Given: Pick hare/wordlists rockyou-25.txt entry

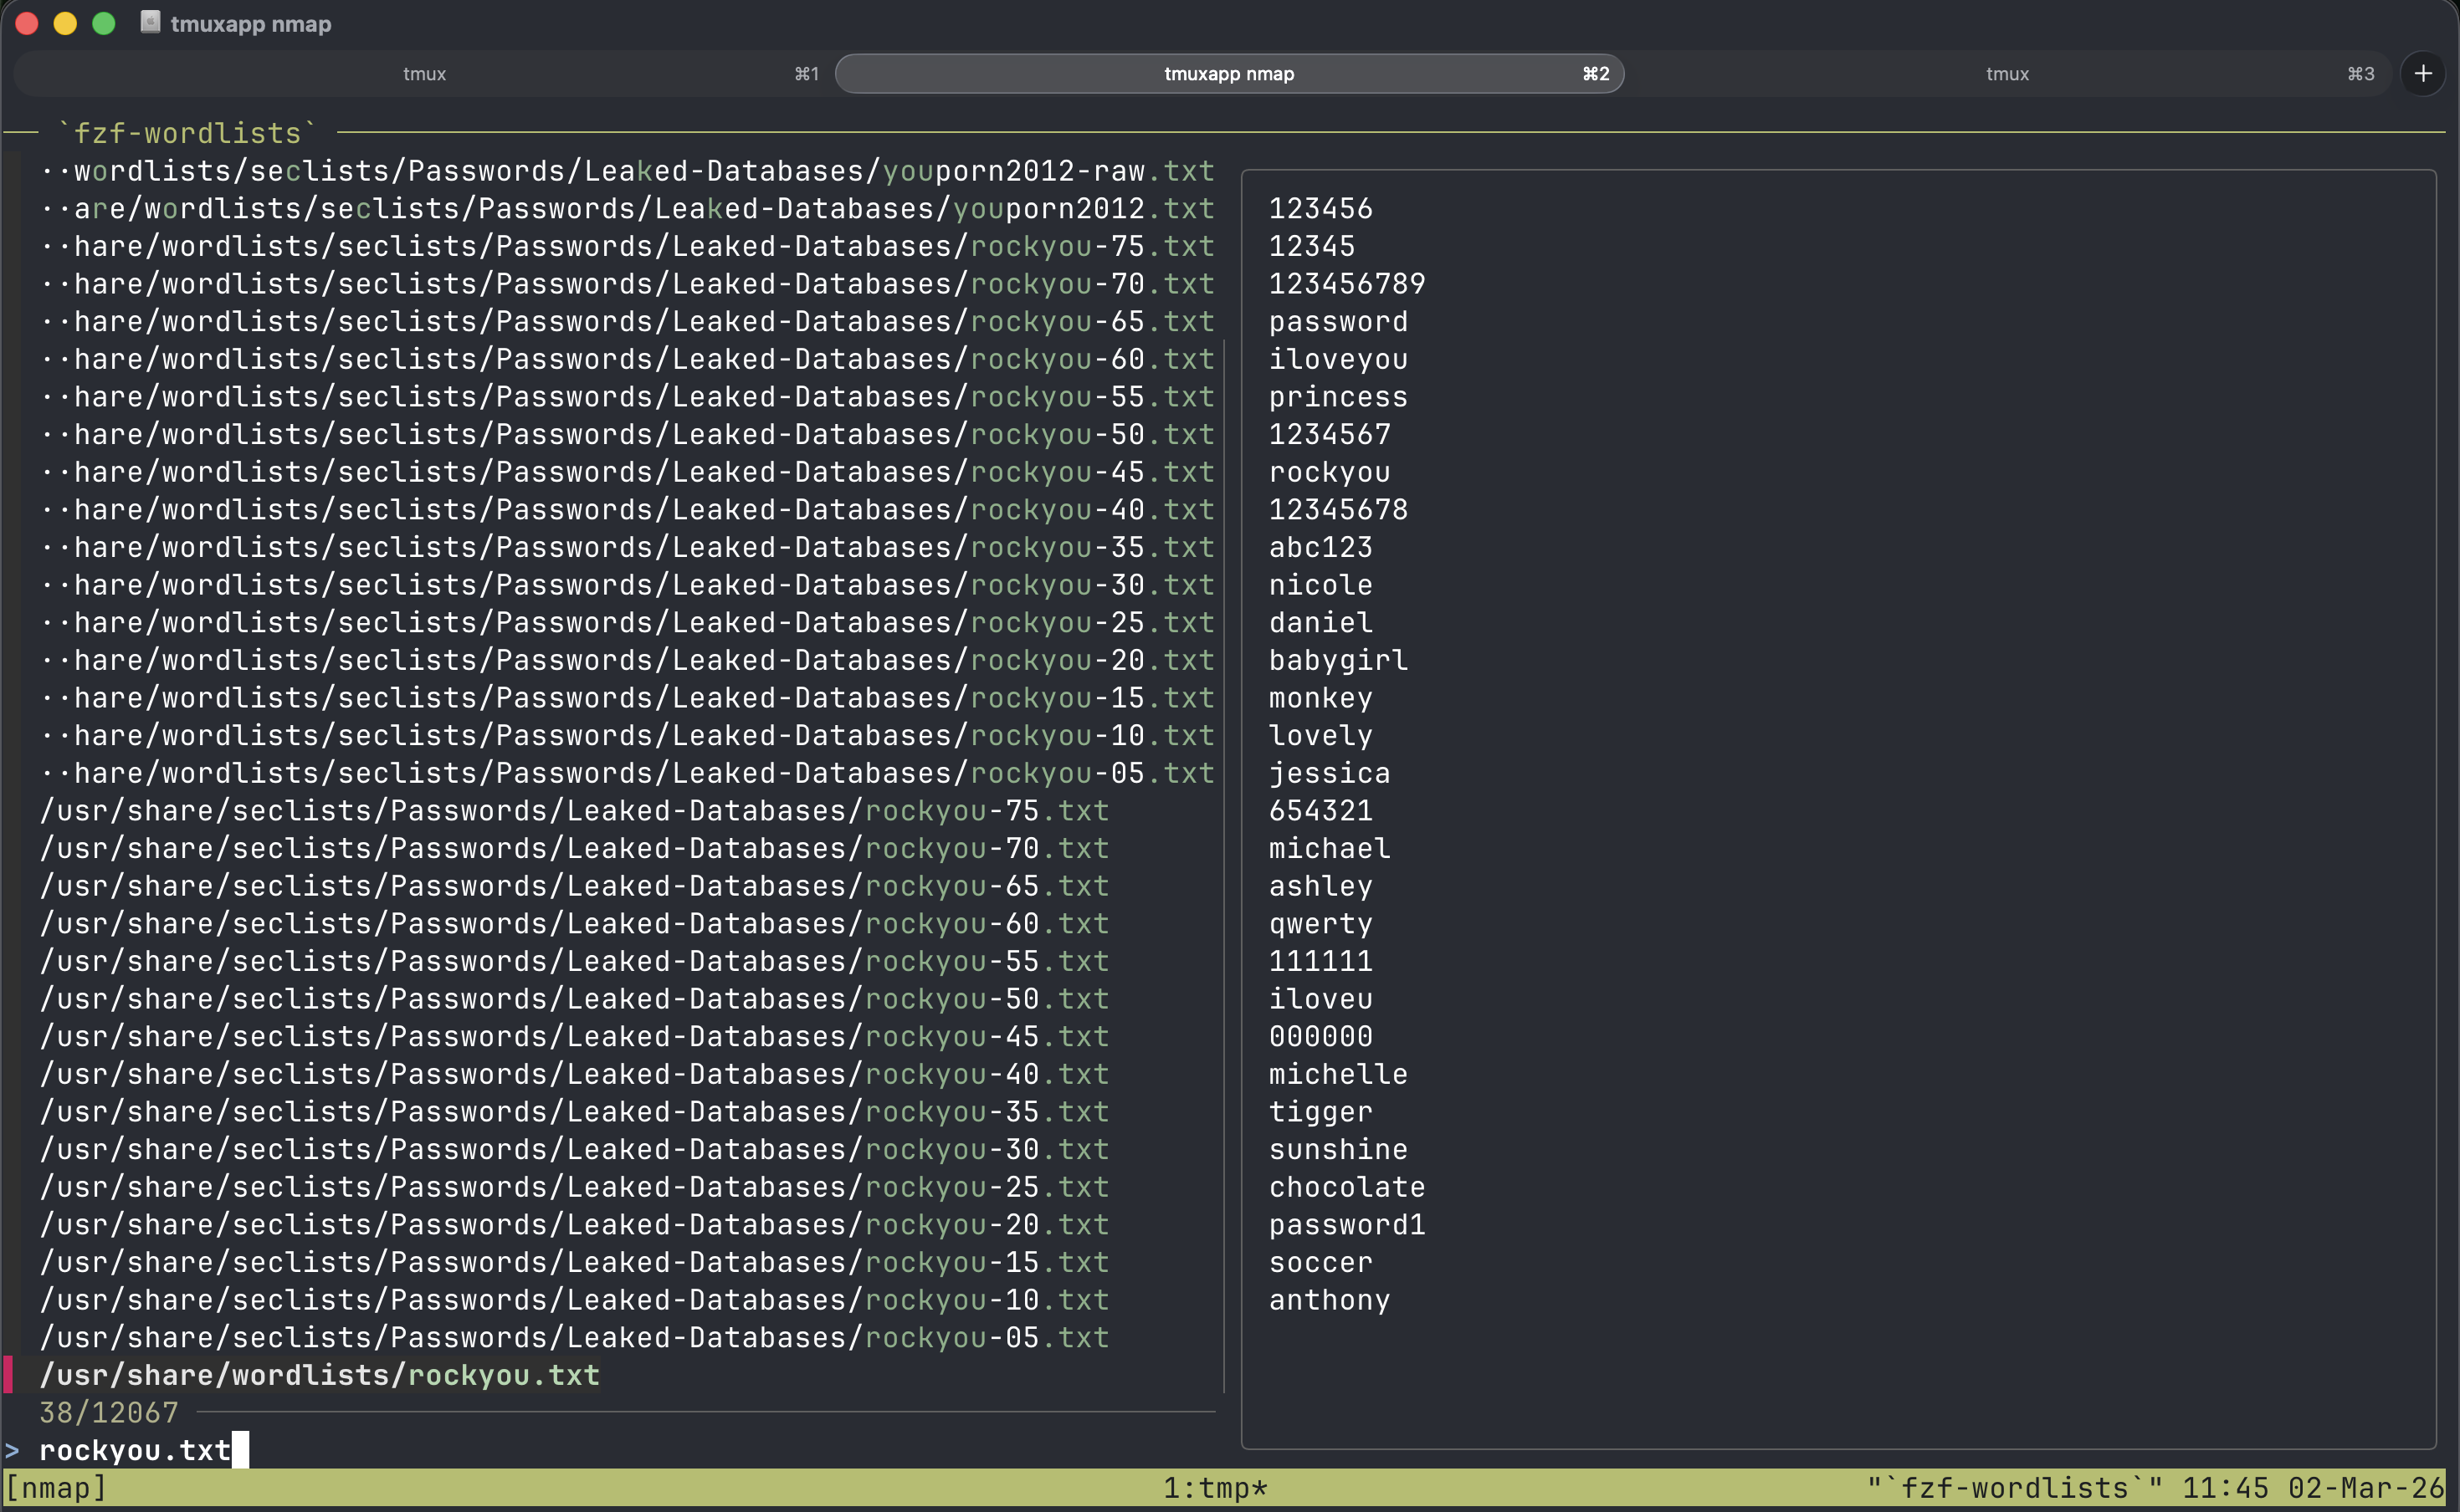Looking at the screenshot, I should (x=628, y=623).
